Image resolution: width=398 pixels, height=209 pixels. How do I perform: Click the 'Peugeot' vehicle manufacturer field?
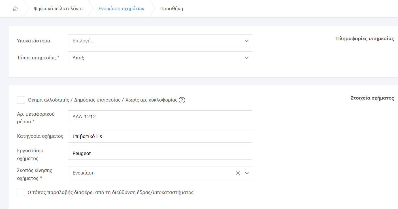(160, 153)
